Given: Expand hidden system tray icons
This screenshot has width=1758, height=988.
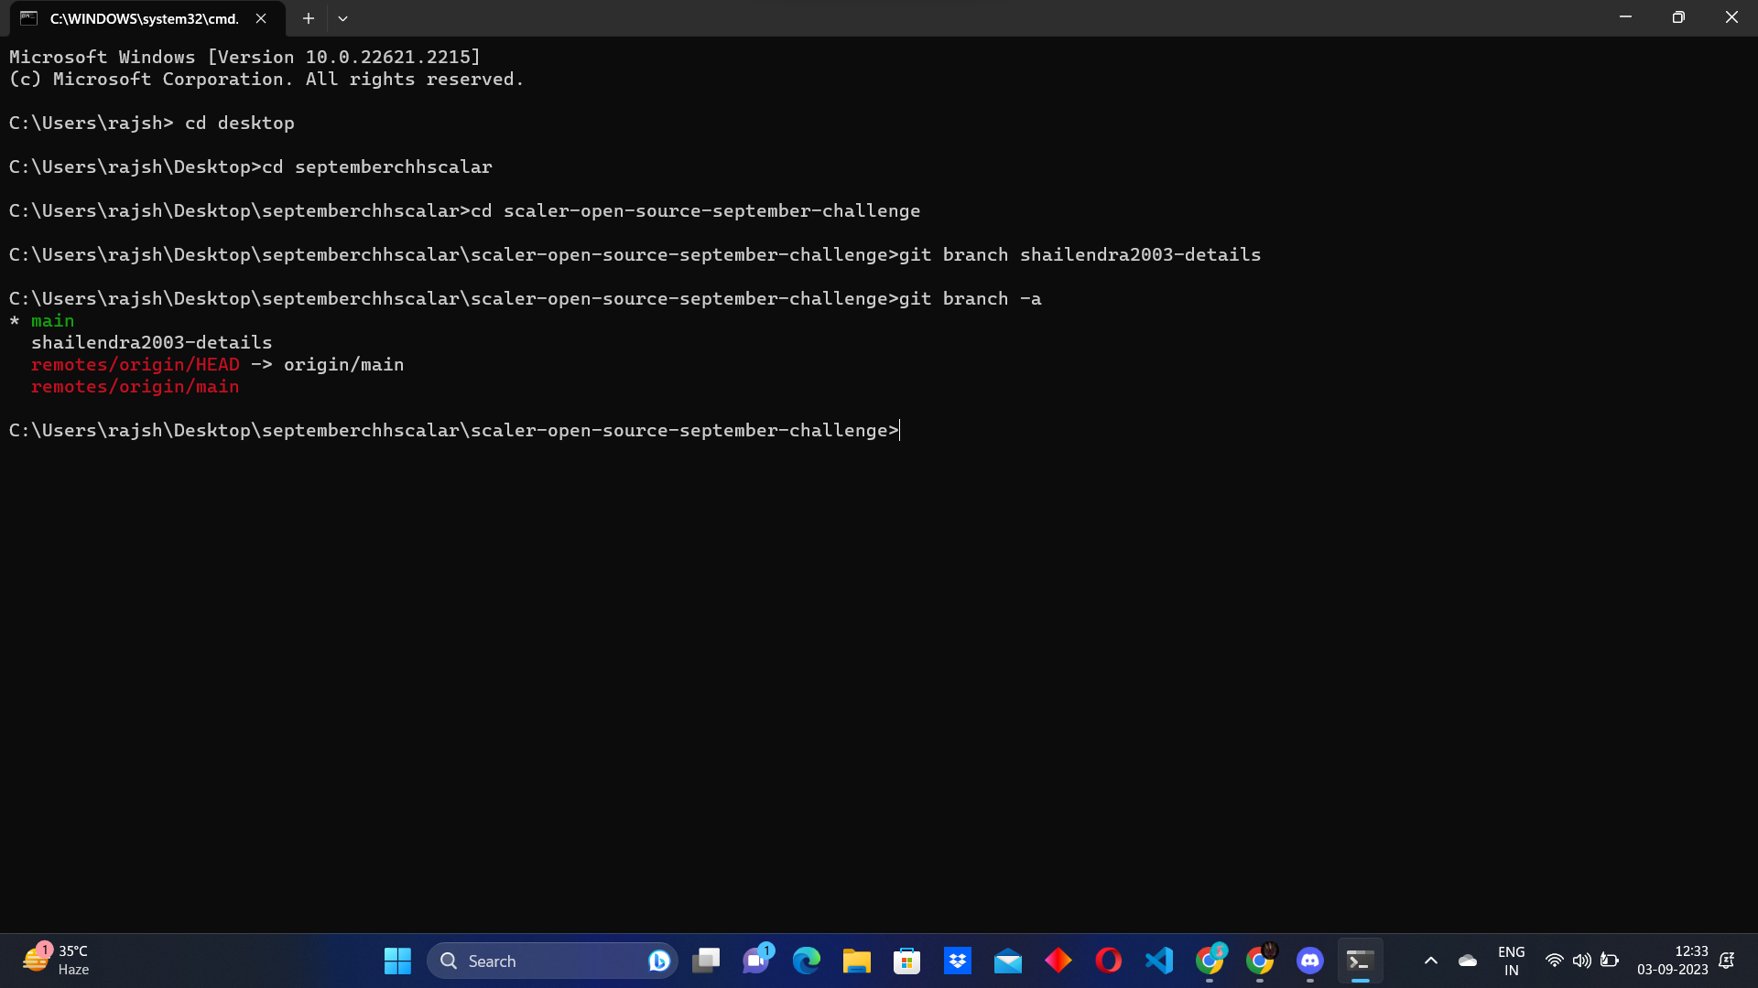Looking at the screenshot, I should (1431, 961).
